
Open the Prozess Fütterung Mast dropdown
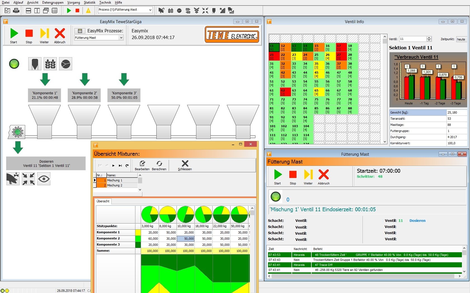[150, 10]
